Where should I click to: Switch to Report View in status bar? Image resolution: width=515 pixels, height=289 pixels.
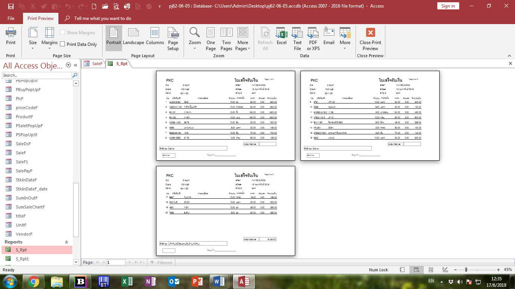point(402,270)
